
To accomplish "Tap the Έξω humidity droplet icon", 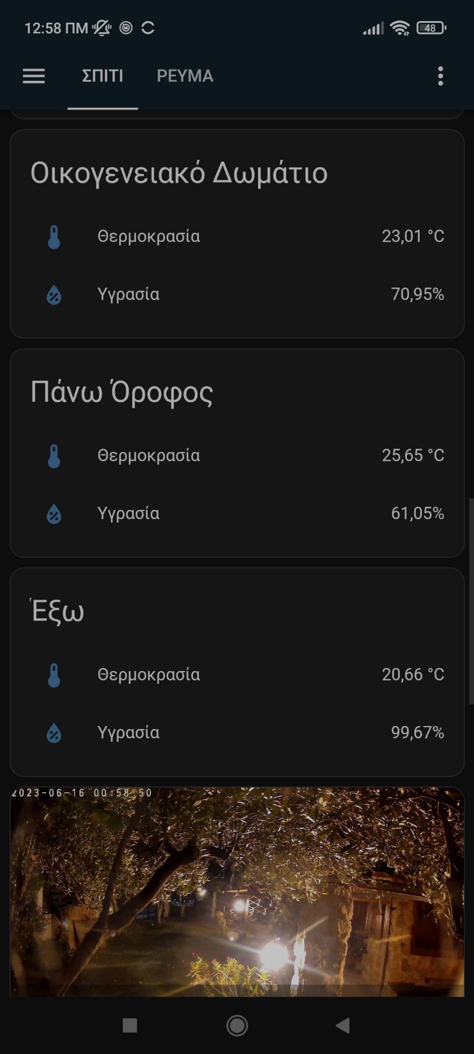I will 54,733.
